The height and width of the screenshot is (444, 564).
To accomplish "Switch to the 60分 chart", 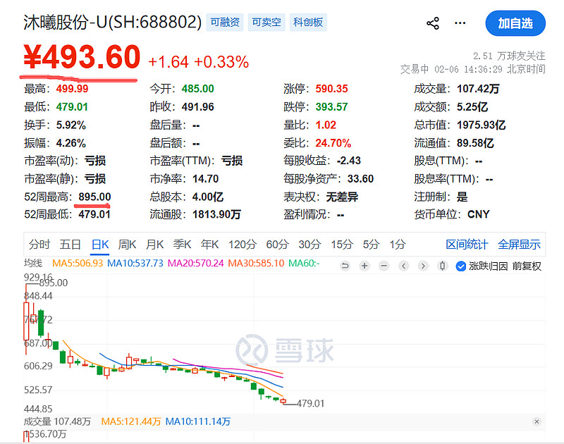I will pos(277,245).
